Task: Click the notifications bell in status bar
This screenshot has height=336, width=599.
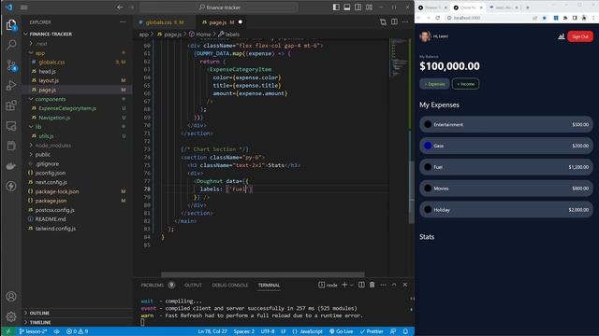Action: coord(405,331)
